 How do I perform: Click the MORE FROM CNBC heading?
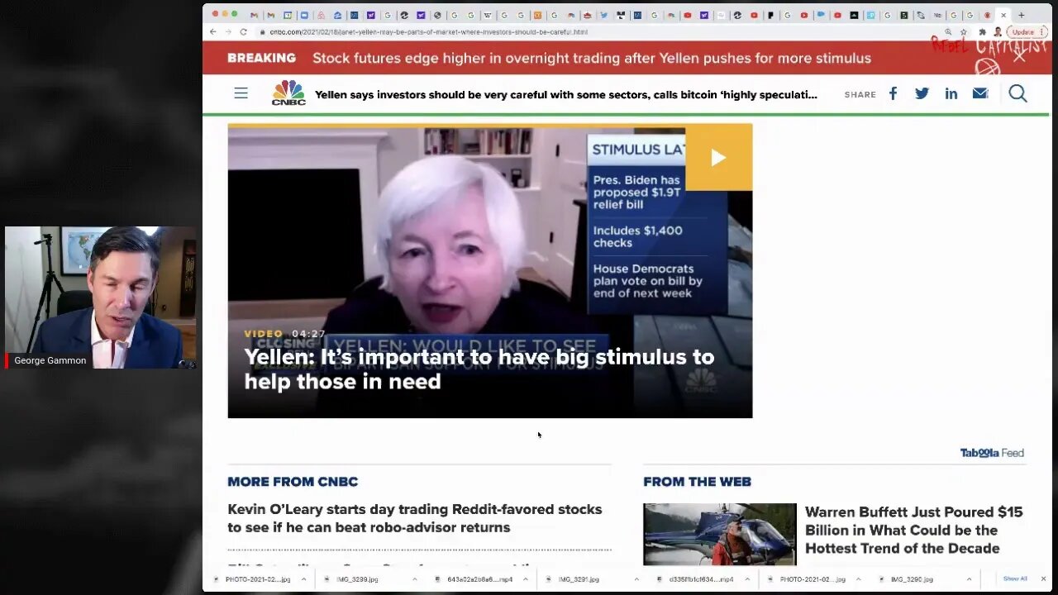[293, 482]
